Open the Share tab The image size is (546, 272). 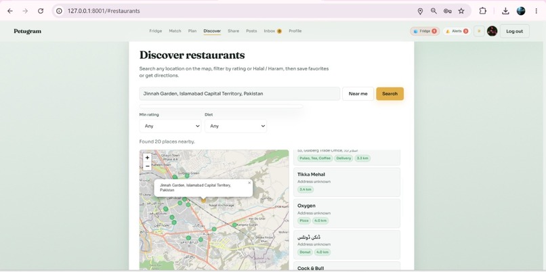233,31
